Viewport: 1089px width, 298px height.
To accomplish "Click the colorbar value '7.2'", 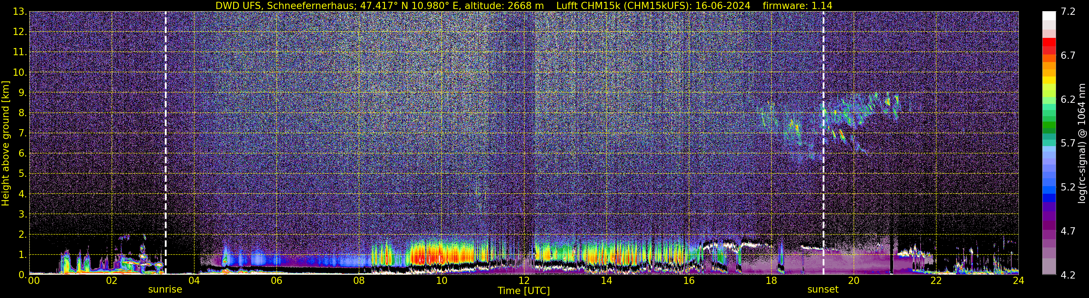I will coord(1068,12).
